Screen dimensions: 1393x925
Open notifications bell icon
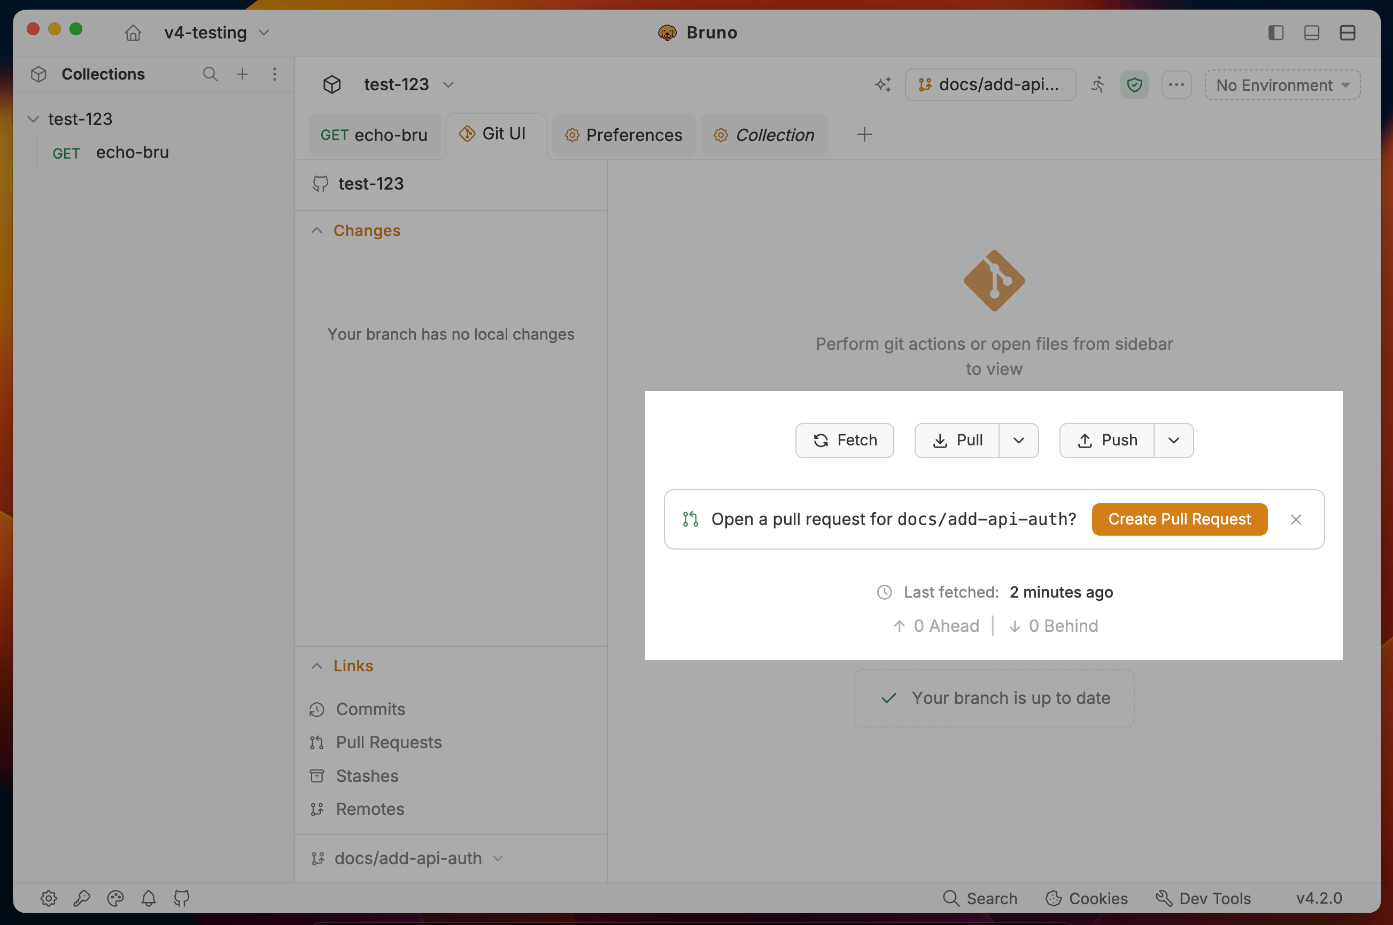(148, 898)
